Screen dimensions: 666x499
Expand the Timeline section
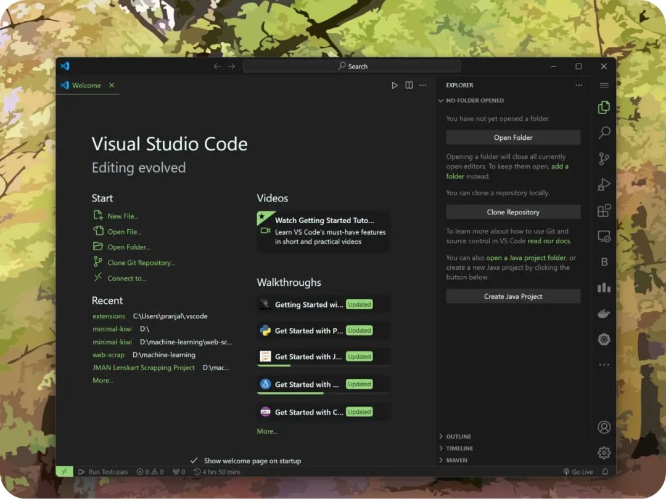coord(459,448)
